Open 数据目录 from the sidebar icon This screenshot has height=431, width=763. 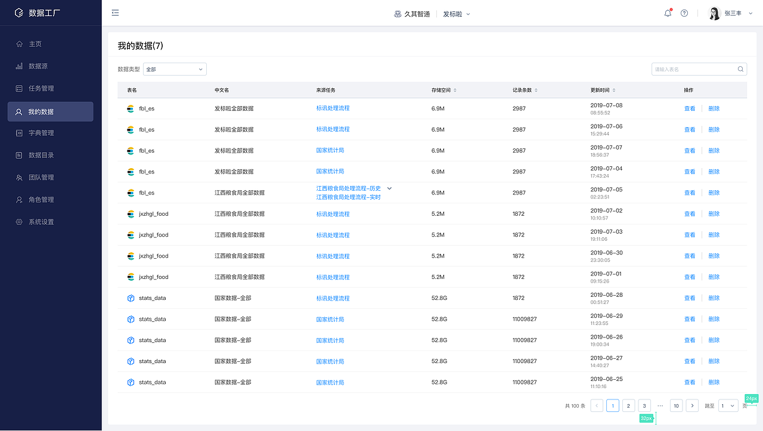tap(24, 154)
